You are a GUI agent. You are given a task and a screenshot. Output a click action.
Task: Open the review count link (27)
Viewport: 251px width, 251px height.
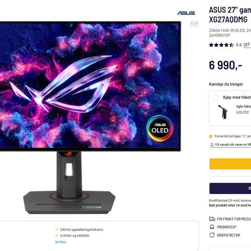[247, 45]
